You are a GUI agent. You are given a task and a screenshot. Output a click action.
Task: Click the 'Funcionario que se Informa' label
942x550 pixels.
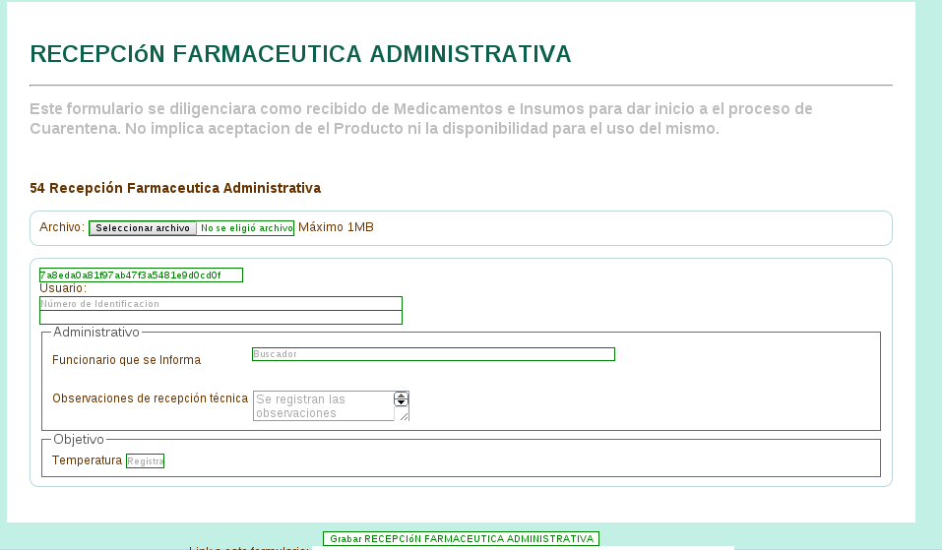pyautogui.click(x=126, y=360)
